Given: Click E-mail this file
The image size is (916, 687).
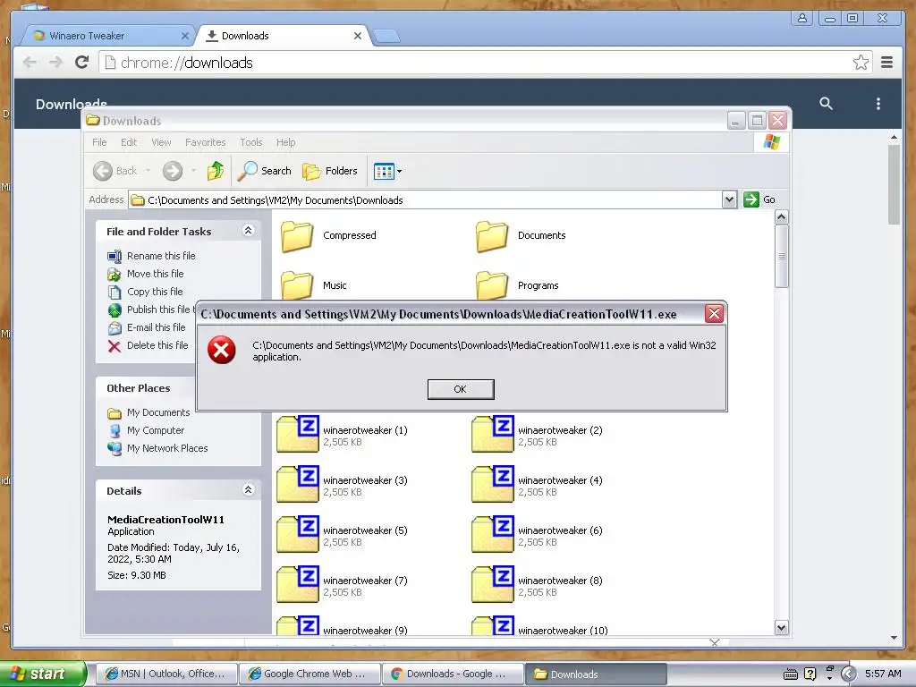Looking at the screenshot, I should [147, 327].
